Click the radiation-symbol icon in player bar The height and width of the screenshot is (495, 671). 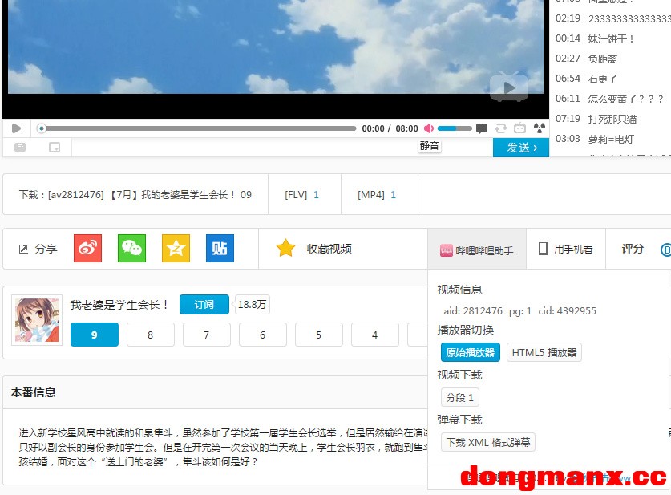(540, 128)
